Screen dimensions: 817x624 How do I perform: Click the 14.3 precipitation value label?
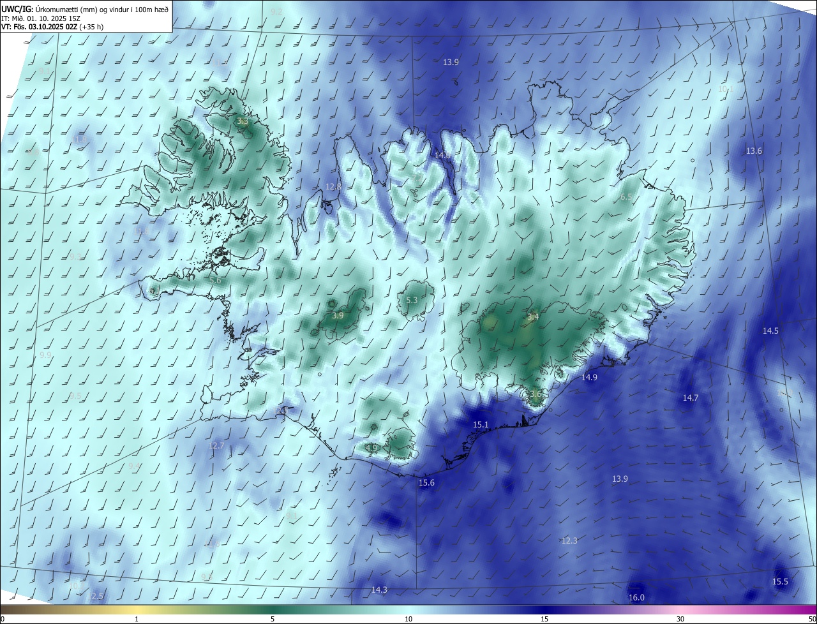coord(379,590)
